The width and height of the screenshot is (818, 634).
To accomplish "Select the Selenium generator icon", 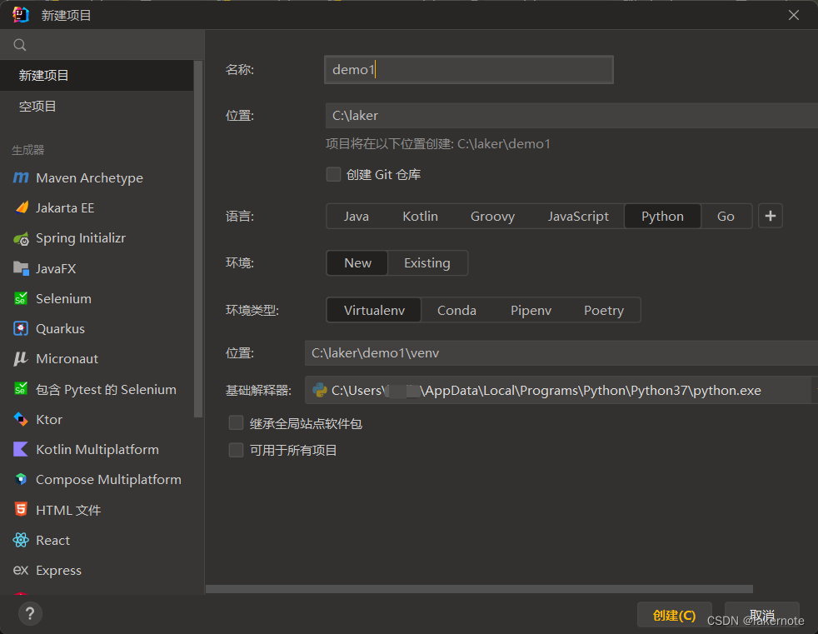I will pyautogui.click(x=21, y=298).
